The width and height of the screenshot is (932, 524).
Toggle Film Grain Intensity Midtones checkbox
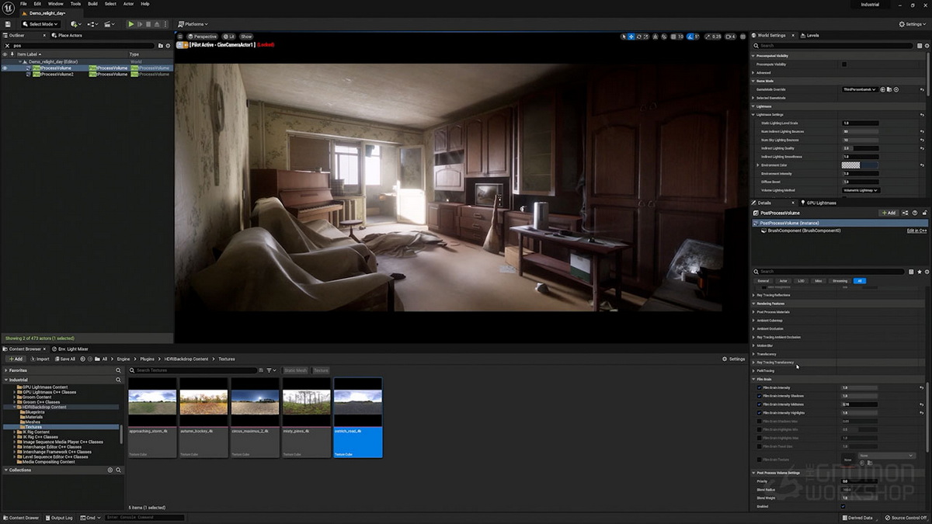759,404
